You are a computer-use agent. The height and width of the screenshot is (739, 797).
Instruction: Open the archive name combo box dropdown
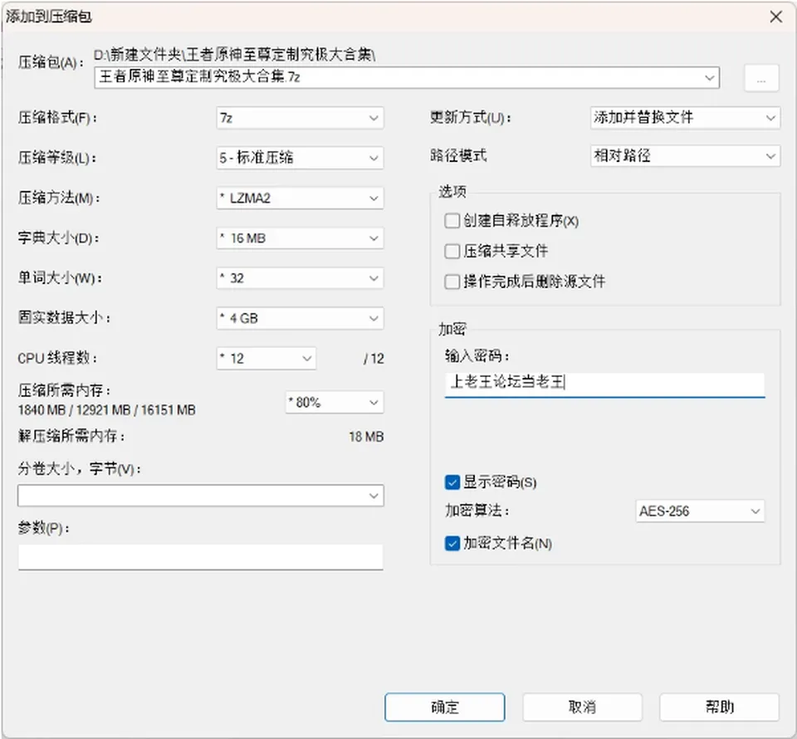click(x=709, y=78)
